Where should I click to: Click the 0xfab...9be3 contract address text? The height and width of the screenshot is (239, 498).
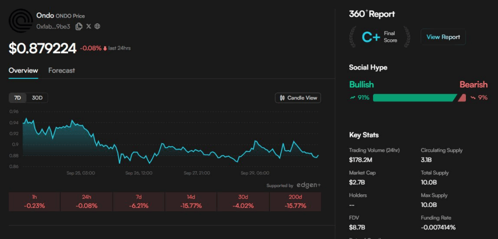(54, 26)
